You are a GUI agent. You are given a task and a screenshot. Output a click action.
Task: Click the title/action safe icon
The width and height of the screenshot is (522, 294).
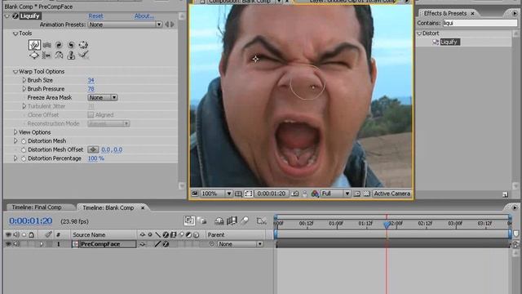tap(238, 194)
